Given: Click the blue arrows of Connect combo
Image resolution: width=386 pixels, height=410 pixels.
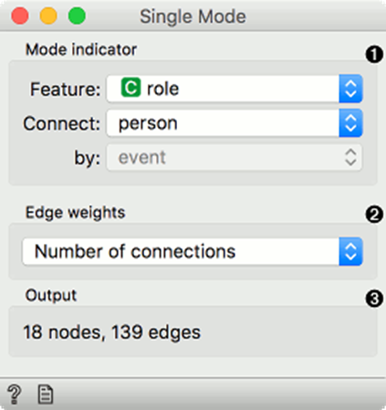Looking at the screenshot, I should pyautogui.click(x=350, y=123).
